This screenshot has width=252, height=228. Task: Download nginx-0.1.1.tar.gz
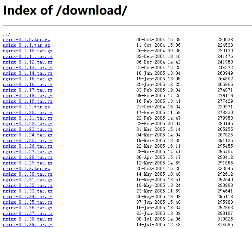(27, 45)
